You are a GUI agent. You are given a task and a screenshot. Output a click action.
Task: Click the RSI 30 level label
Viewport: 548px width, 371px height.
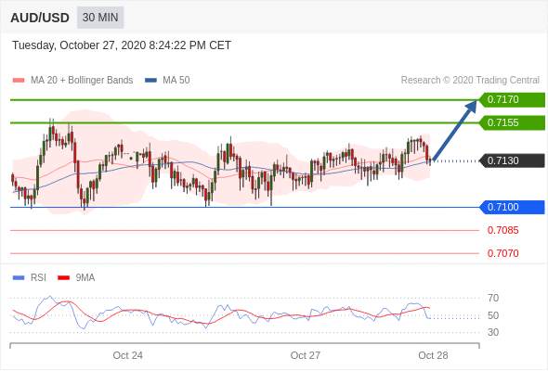493,332
